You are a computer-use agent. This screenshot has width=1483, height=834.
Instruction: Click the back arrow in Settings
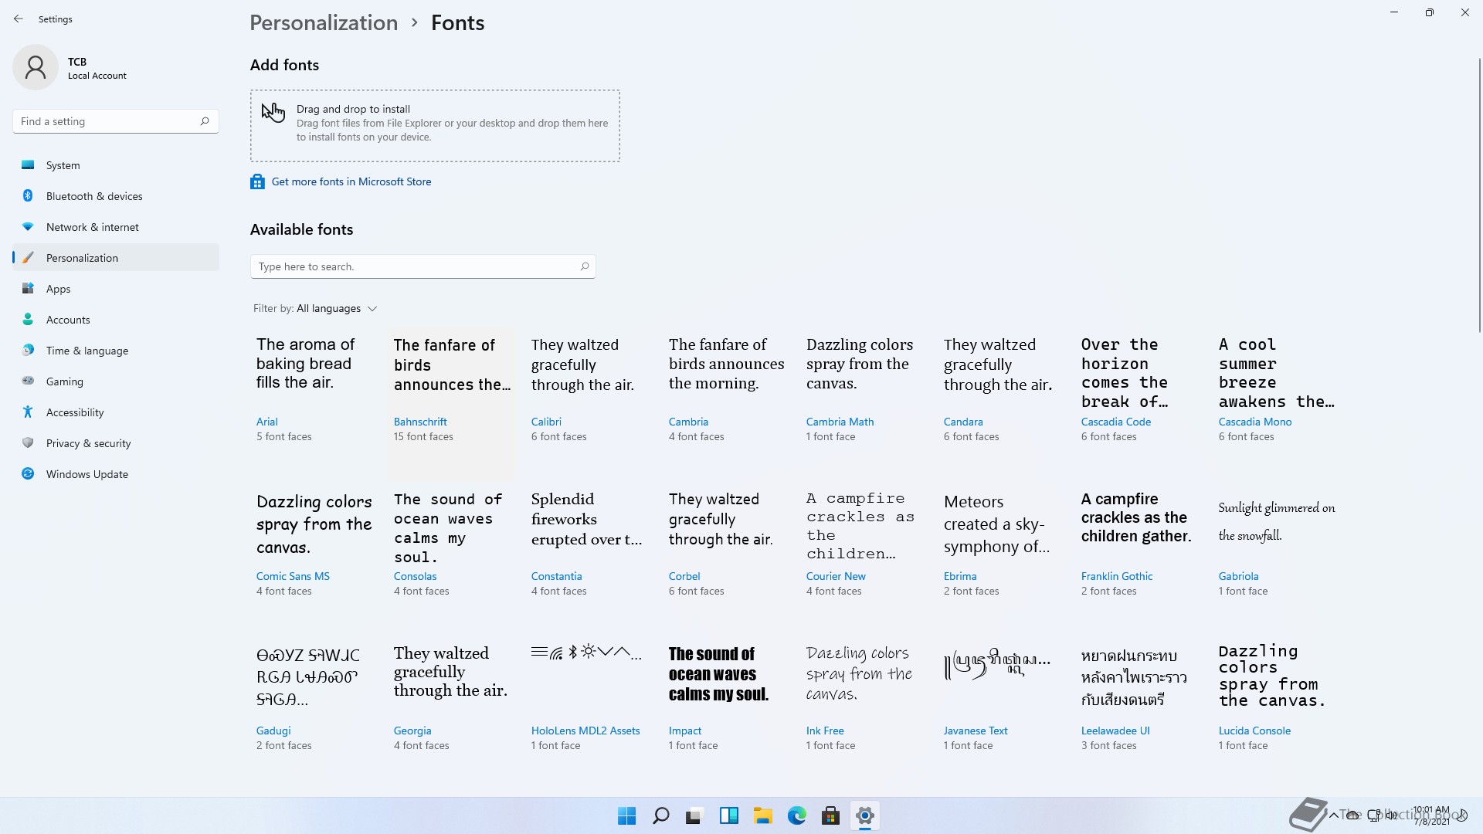tap(19, 19)
